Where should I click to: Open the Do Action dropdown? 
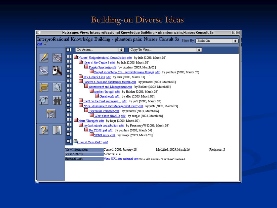tap(100, 50)
